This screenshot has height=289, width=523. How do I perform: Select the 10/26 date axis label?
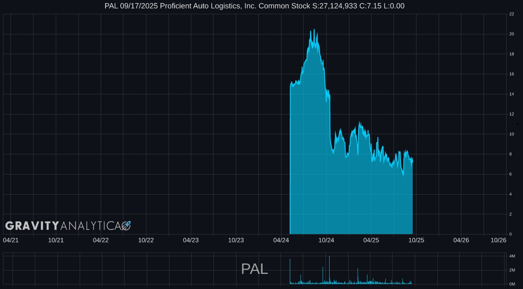point(499,240)
